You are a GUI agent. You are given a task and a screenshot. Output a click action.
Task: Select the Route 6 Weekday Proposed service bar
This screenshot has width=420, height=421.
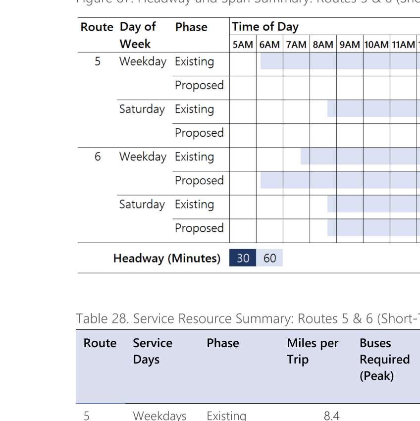click(x=340, y=180)
